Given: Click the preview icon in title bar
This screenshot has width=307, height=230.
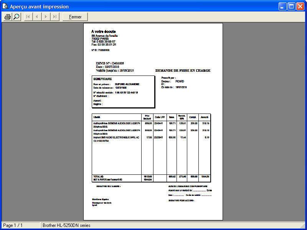Looking at the screenshot, I should pyautogui.click(x=5, y=7).
